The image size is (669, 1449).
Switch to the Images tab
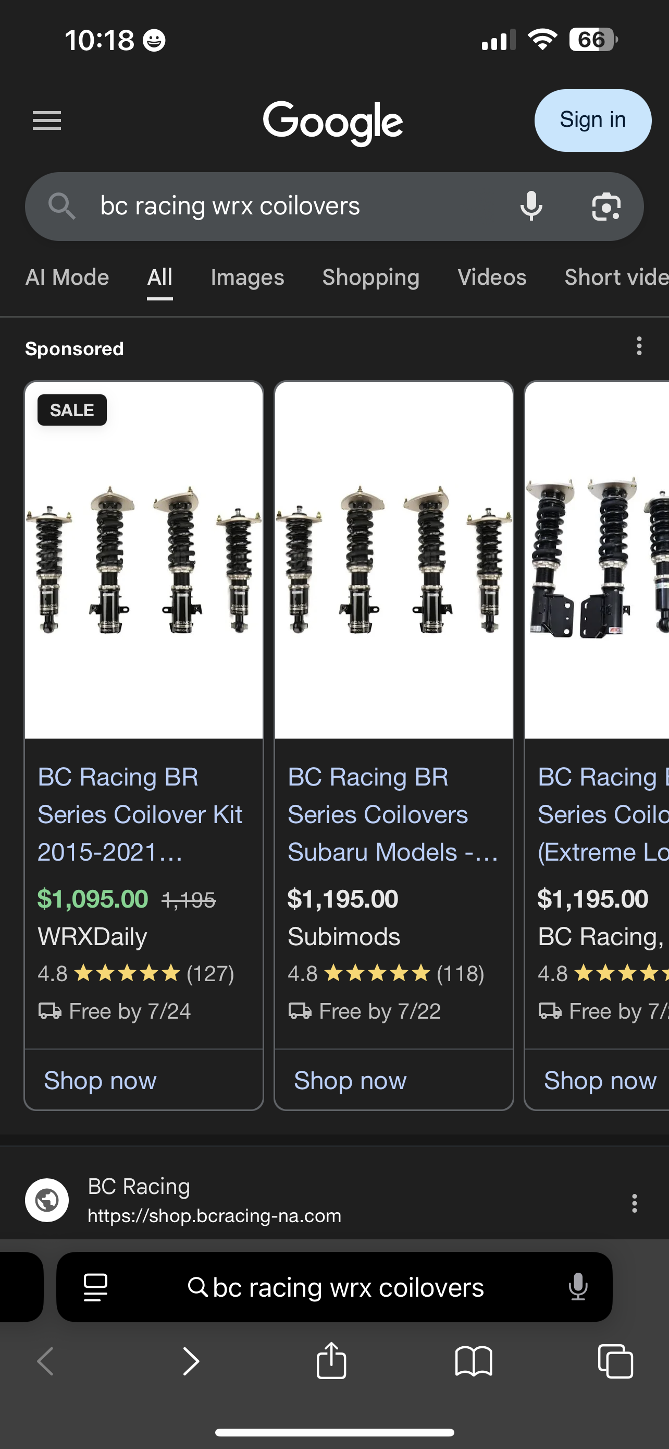coord(247,277)
